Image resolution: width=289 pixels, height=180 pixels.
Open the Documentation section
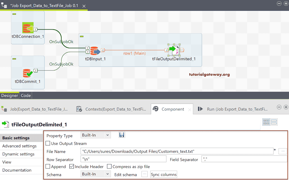click(x=21, y=170)
